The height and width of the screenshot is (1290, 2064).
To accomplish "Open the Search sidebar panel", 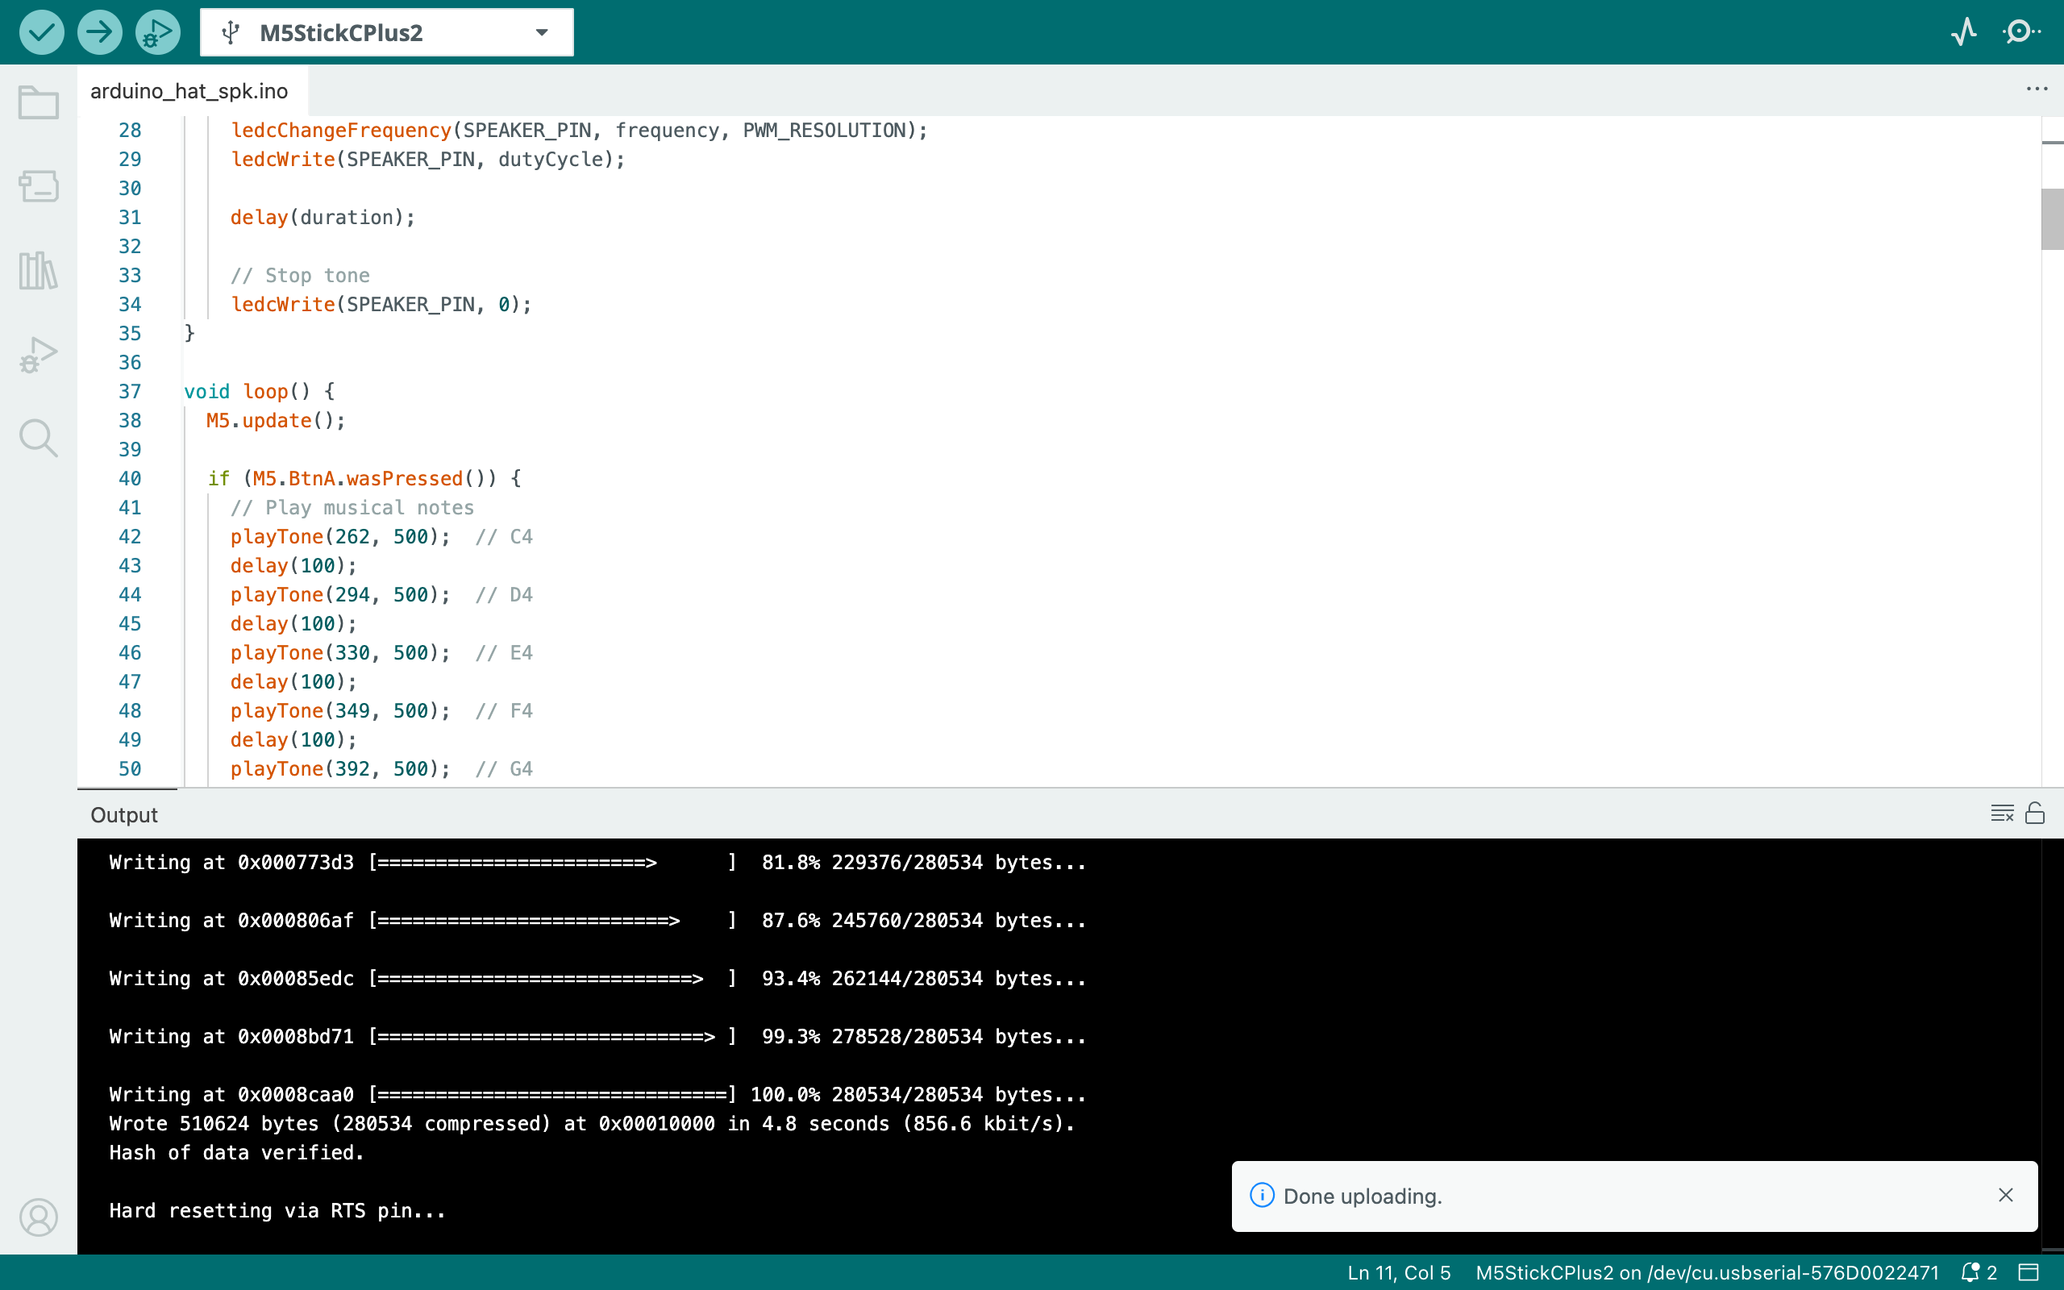I will (x=39, y=438).
